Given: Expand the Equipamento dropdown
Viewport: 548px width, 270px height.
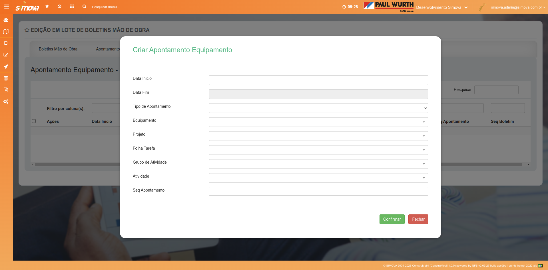Looking at the screenshot, I should [x=318, y=122].
